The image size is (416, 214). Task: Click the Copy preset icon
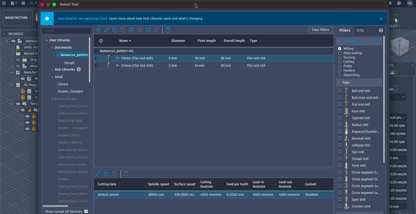(106, 173)
